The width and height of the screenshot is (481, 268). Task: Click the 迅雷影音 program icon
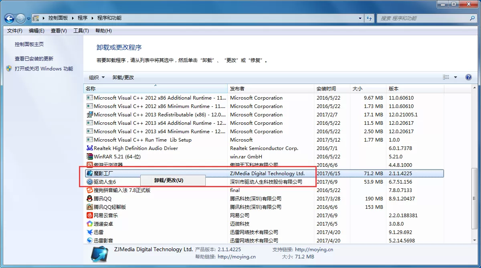point(90,240)
